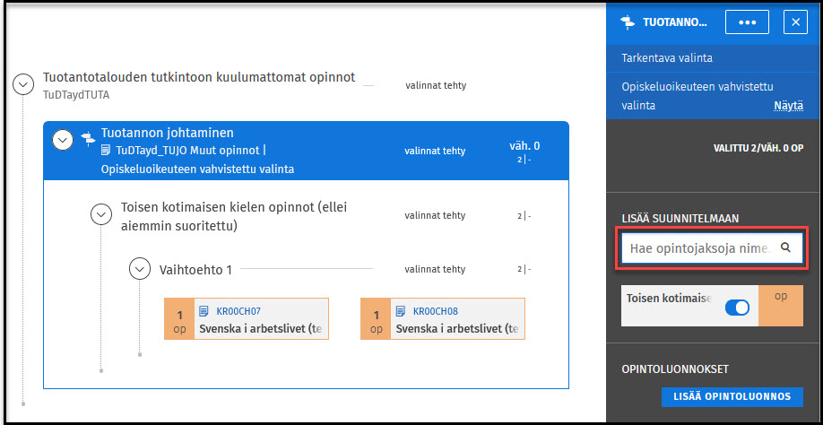The width and height of the screenshot is (823, 425).
Task: Collapse Toisen kotimaisen kielen opinnot group
Action: click(x=100, y=214)
